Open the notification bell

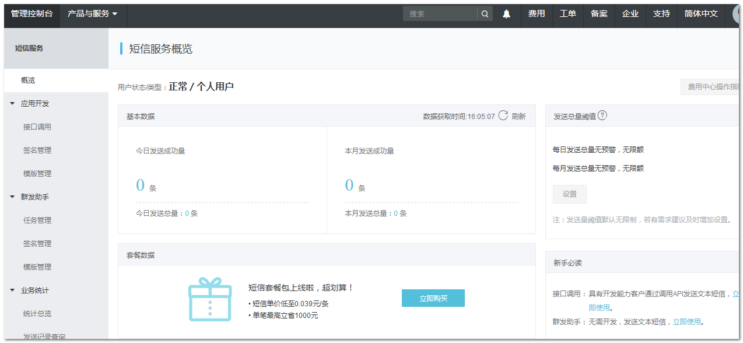(x=506, y=14)
